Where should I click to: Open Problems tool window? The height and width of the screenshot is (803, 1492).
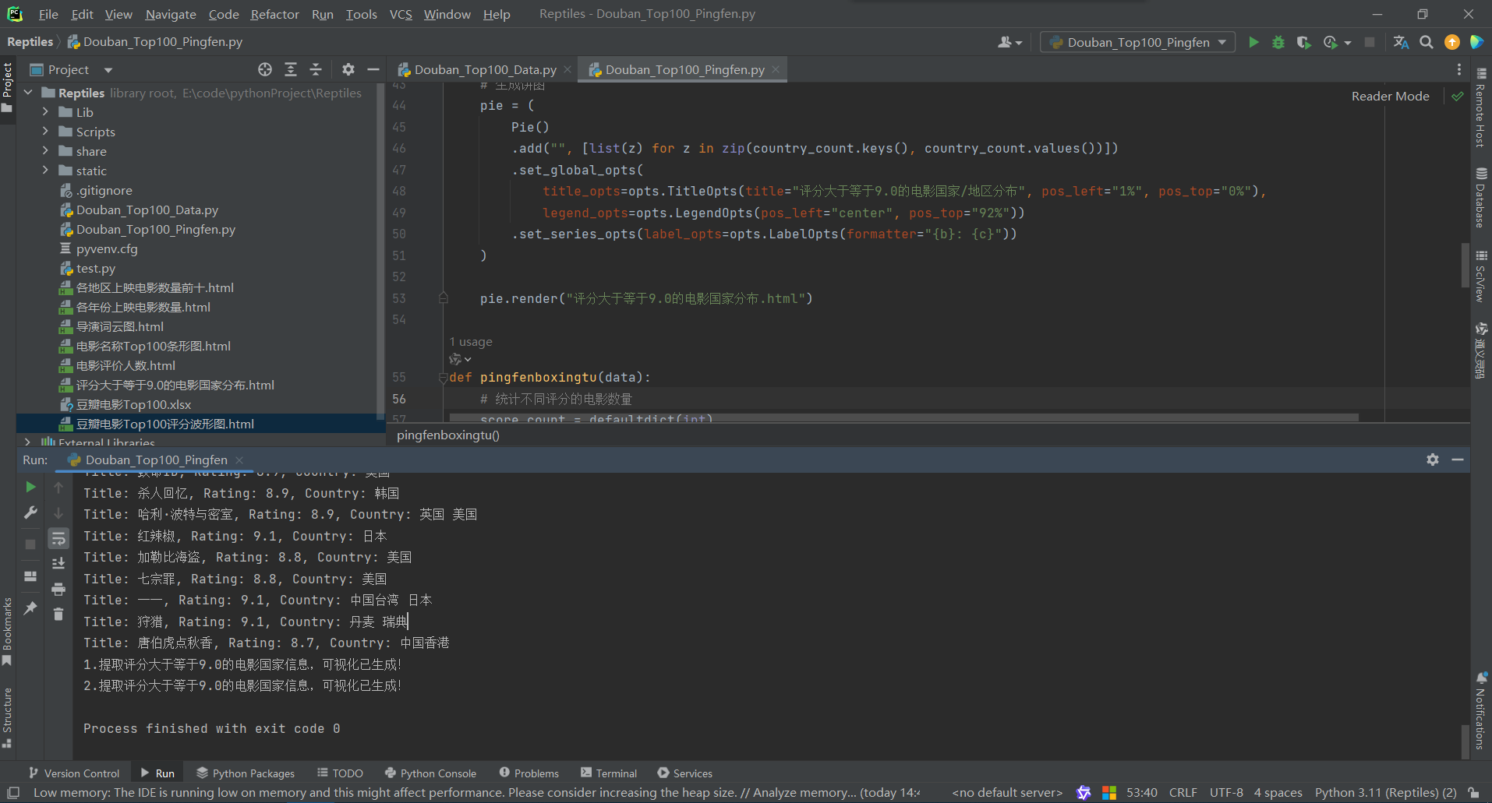click(529, 773)
